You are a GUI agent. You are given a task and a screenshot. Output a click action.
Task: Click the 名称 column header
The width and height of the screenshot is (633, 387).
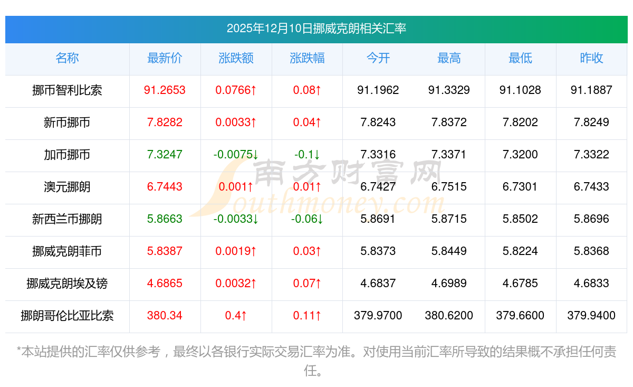[x=67, y=59]
